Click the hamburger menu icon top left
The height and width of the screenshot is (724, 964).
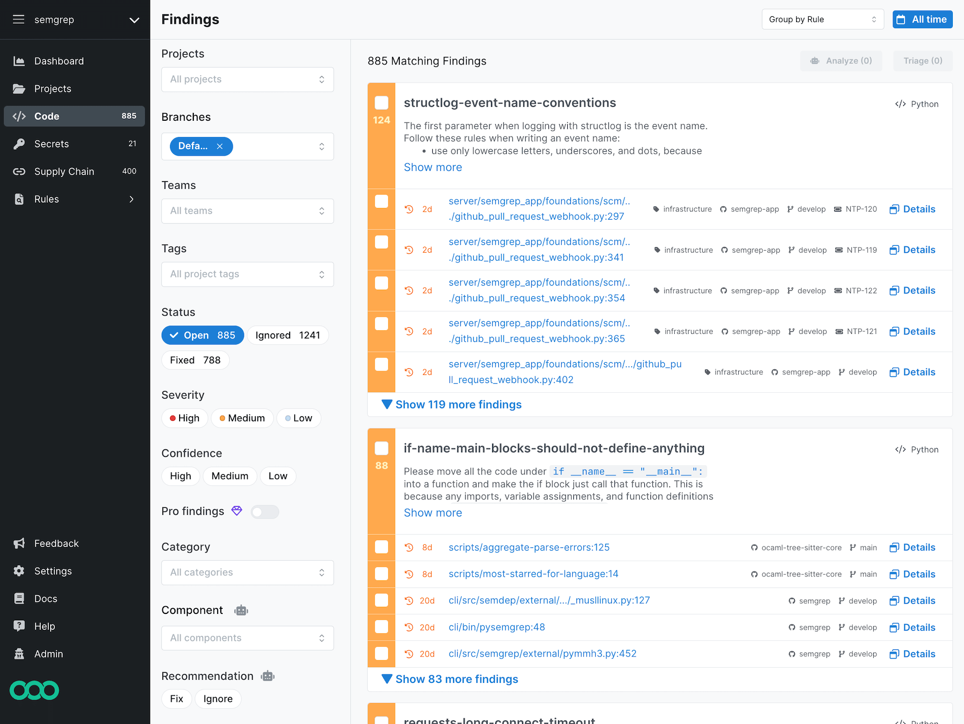(19, 19)
